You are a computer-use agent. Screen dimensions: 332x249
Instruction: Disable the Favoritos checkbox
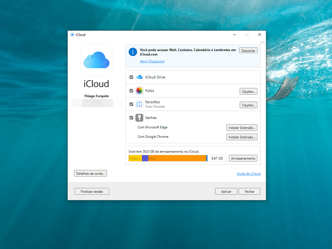[x=131, y=104]
